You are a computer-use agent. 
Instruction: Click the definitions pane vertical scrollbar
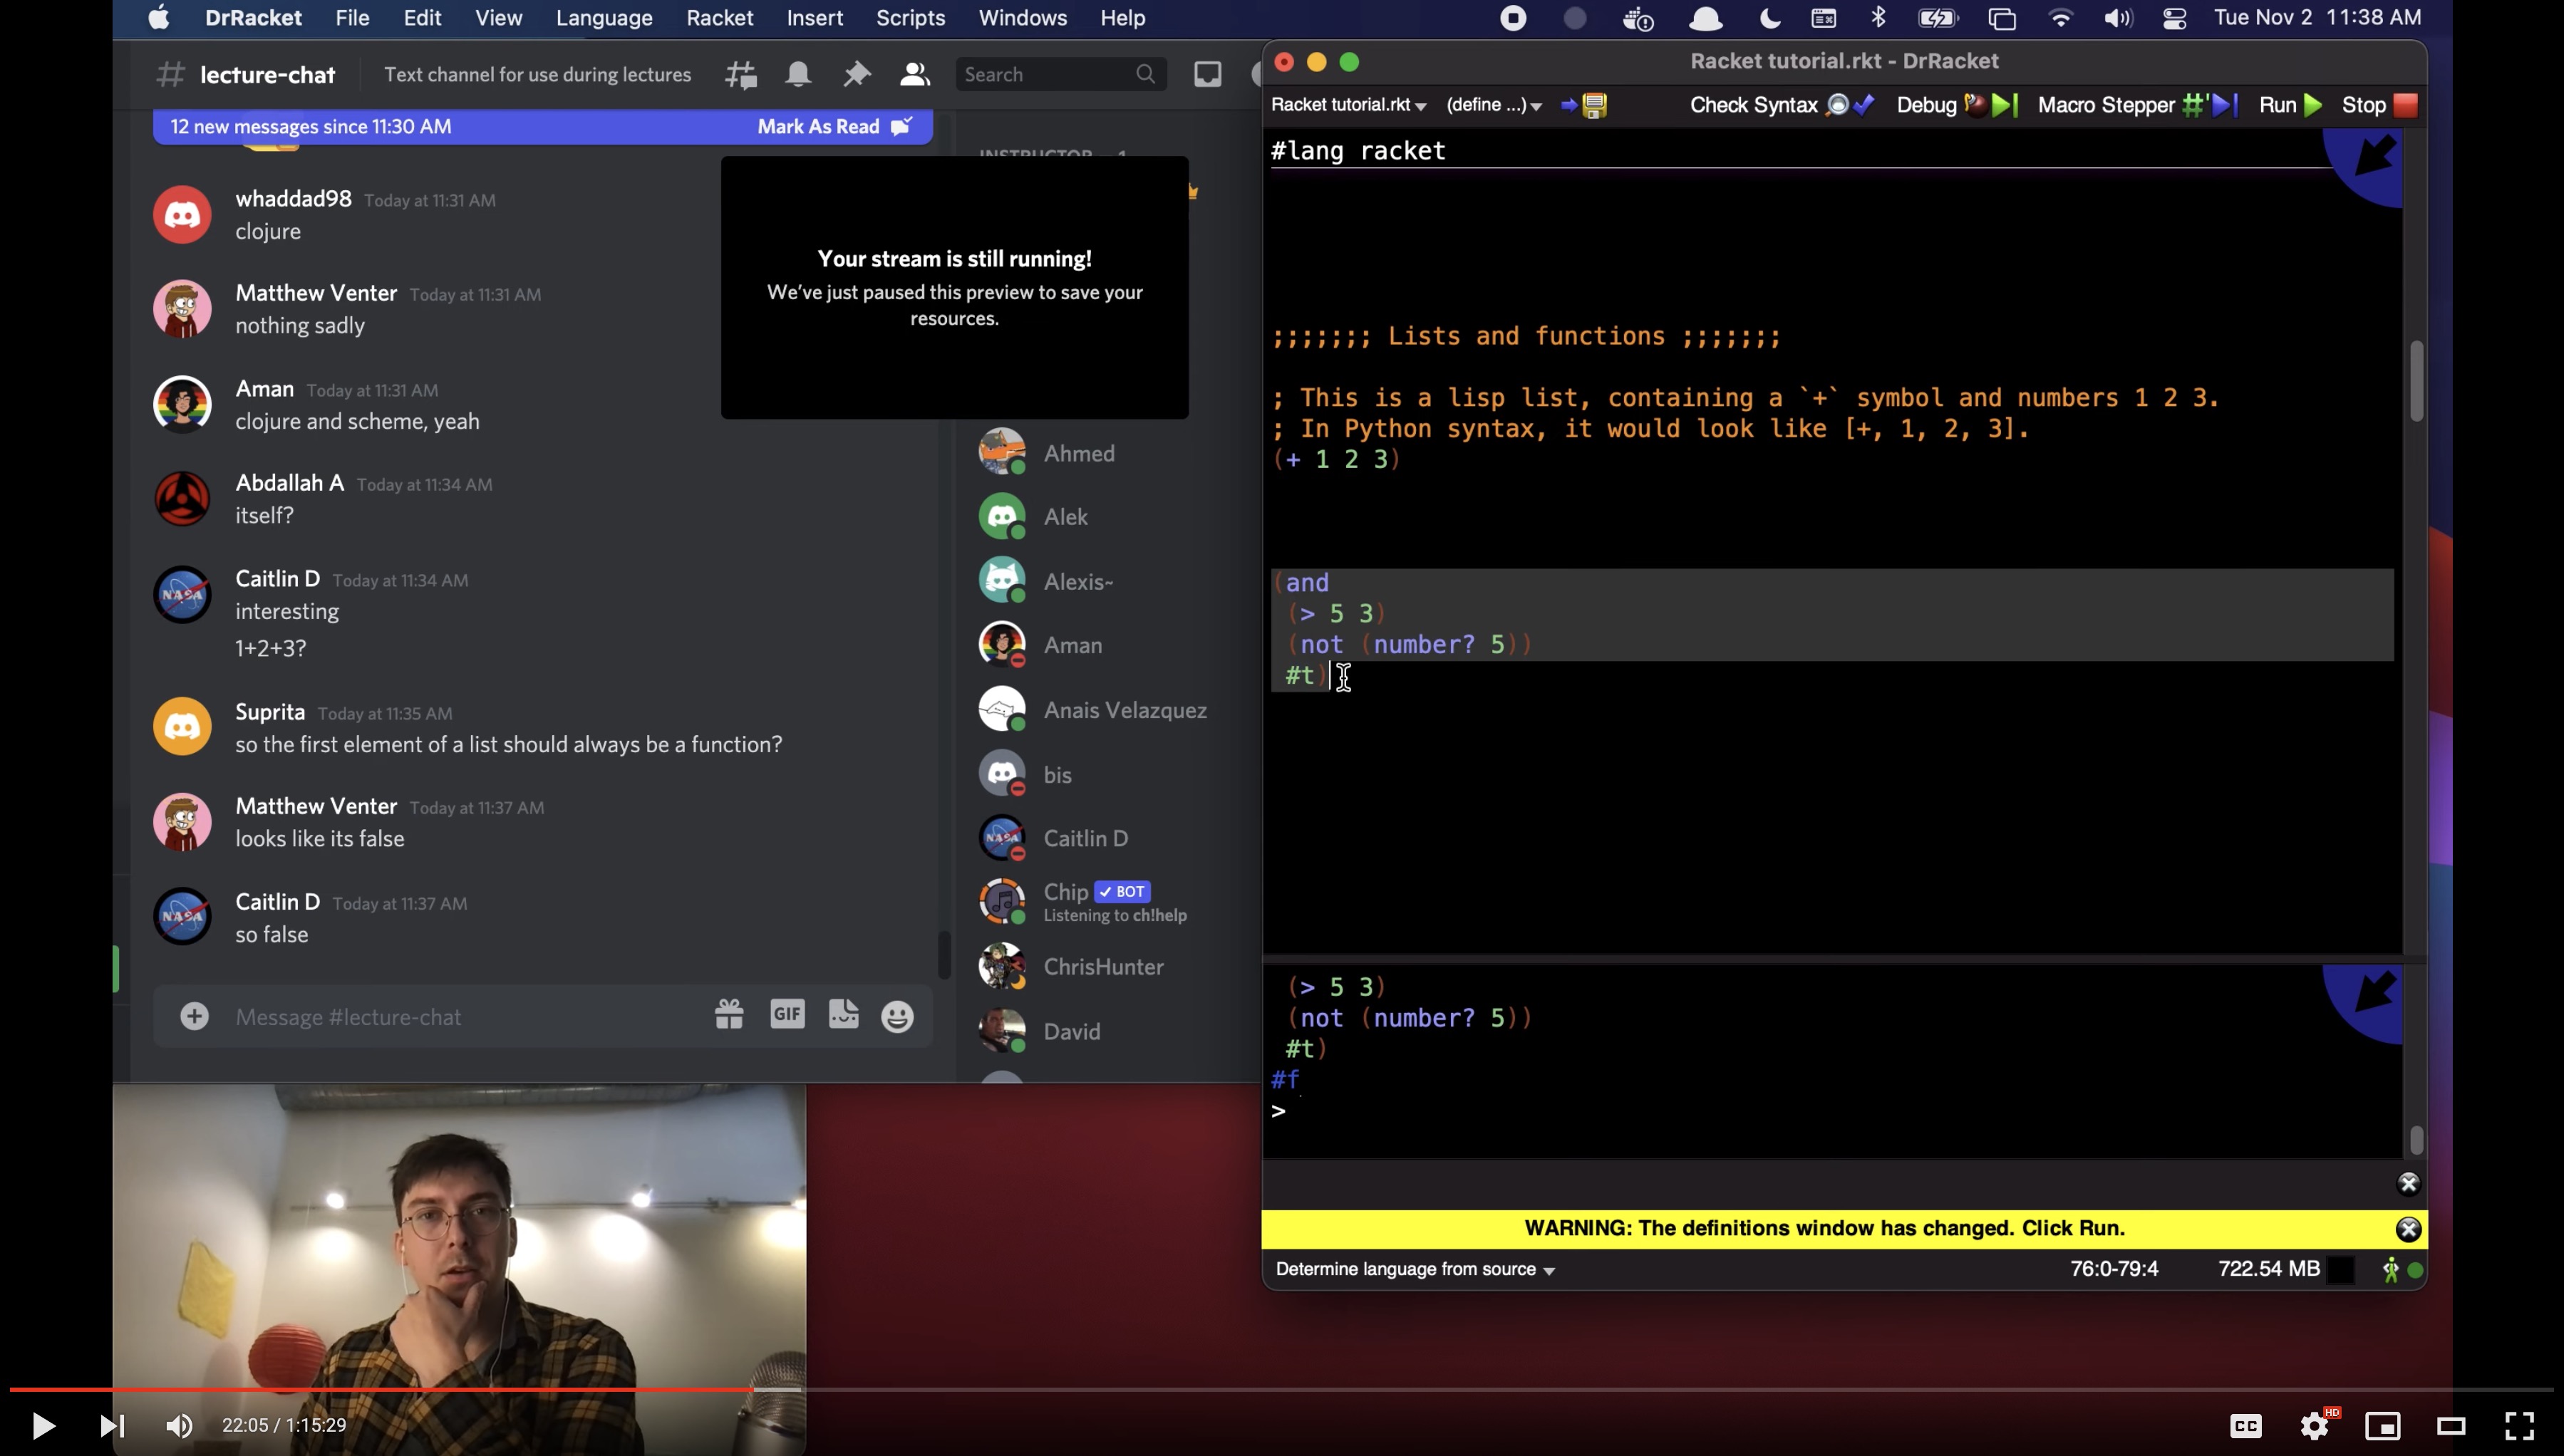coord(2416,382)
